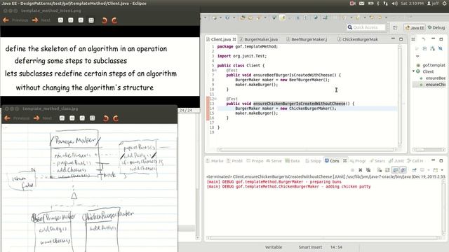Viewport: 449px width, 252px height.
Task: Click zoom-in icon in template_method_intent viewer
Action: 61,20
